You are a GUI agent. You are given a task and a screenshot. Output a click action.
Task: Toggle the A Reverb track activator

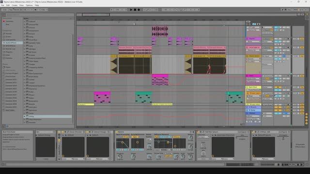coord(278,107)
